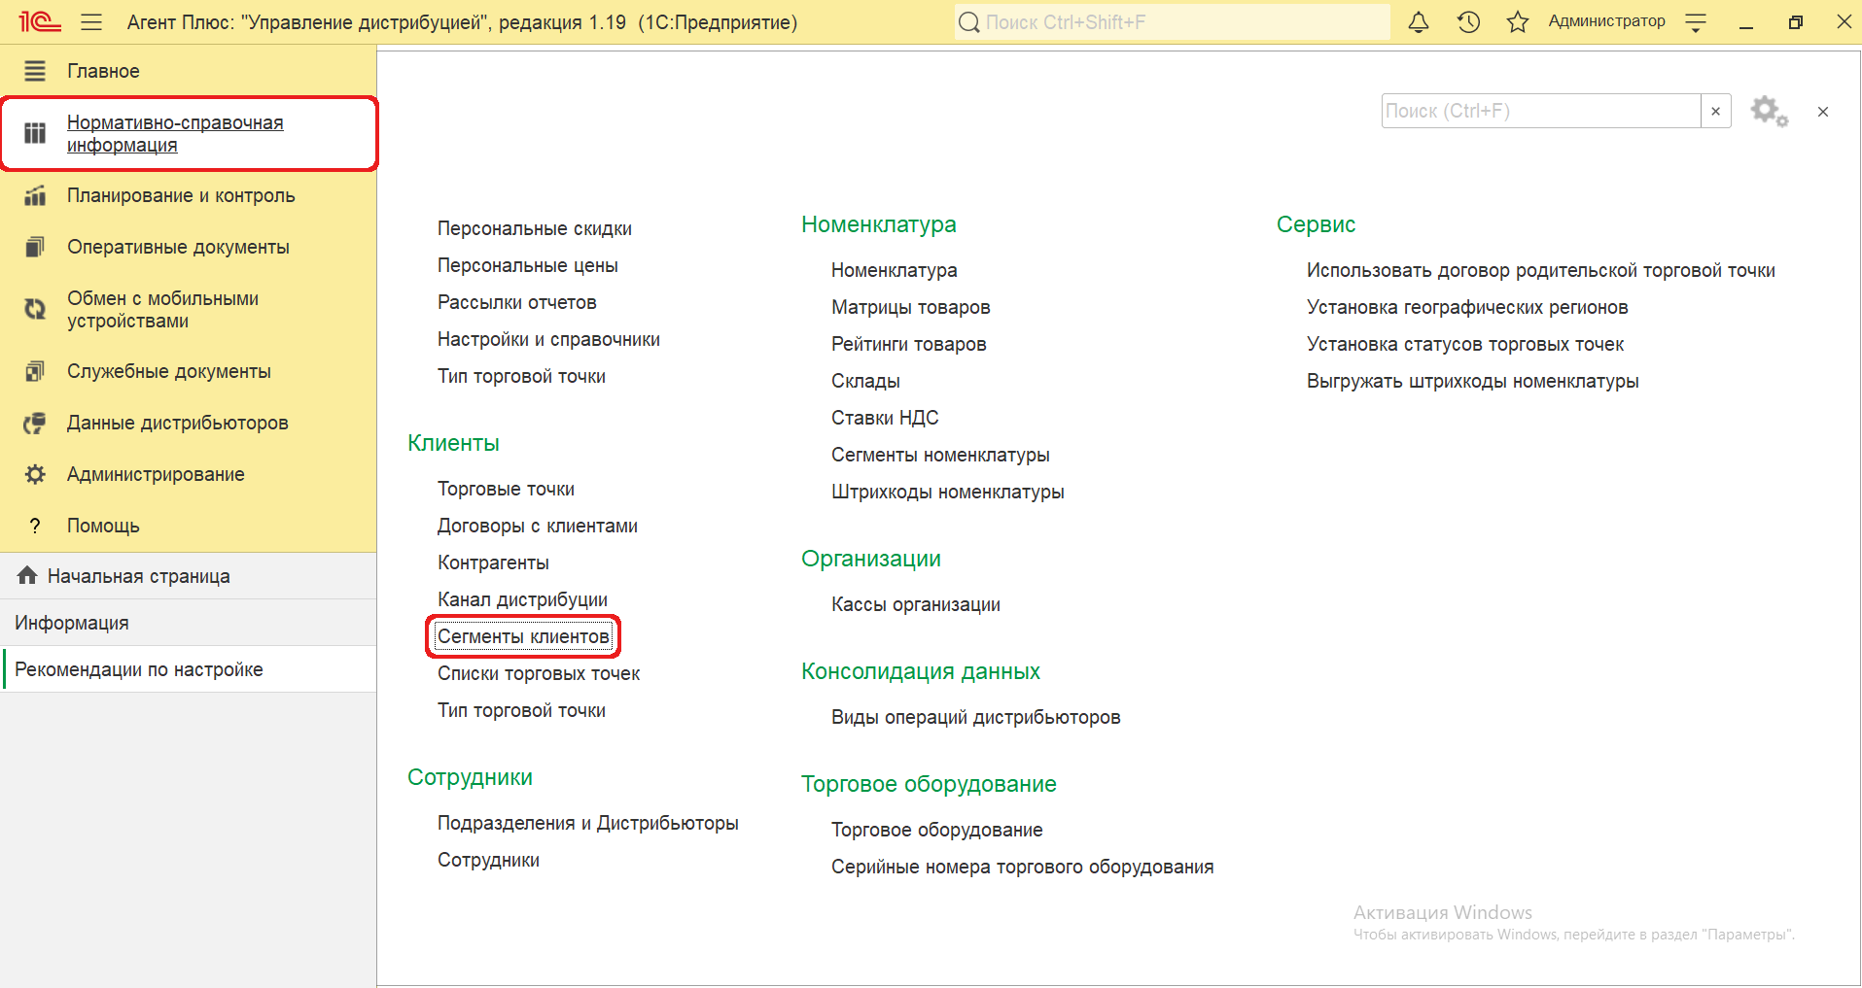
Task: Open Ставки НДС
Action: [885, 418]
